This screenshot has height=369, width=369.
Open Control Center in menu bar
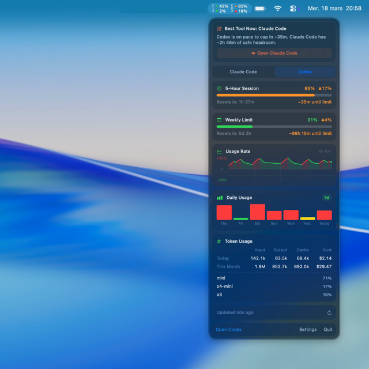click(x=293, y=9)
